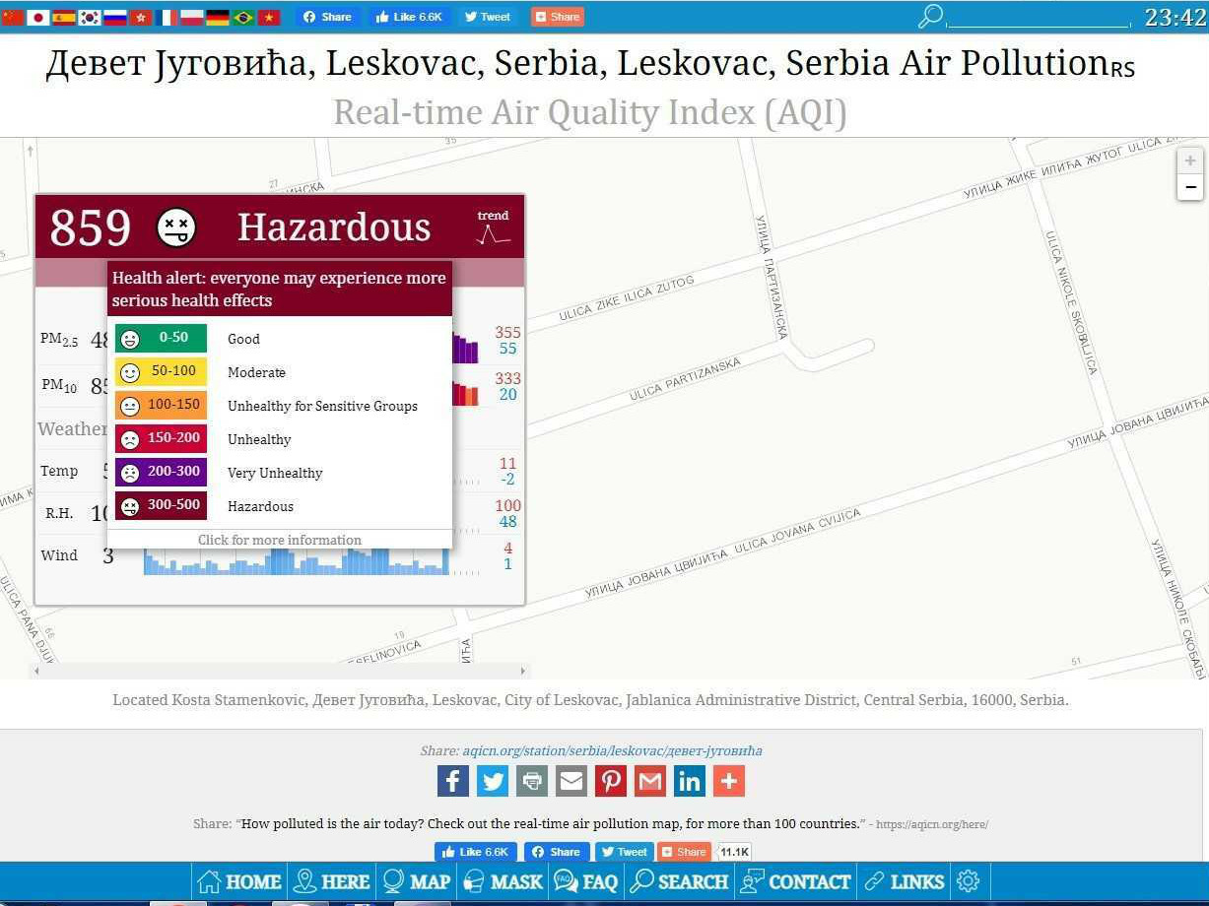Image resolution: width=1209 pixels, height=906 pixels.
Task: Open more share options plus icon
Action: 729,781
